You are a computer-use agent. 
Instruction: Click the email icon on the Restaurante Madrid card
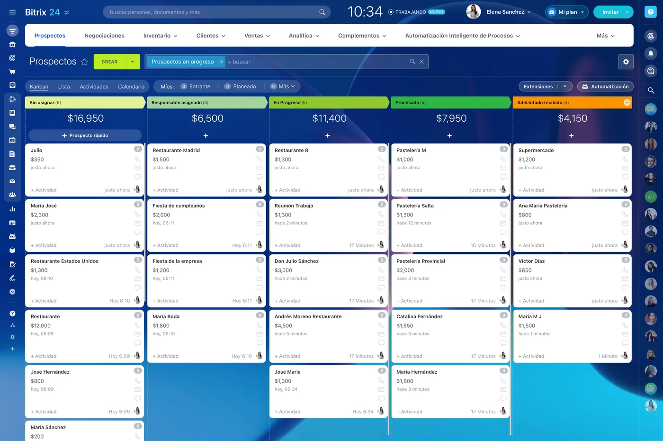pyautogui.click(x=260, y=168)
